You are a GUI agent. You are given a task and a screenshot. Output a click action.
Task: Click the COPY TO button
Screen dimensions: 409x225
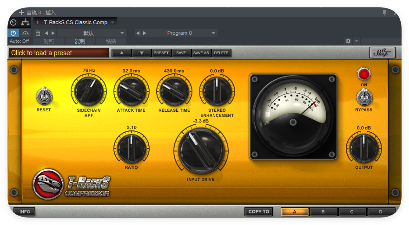click(259, 212)
